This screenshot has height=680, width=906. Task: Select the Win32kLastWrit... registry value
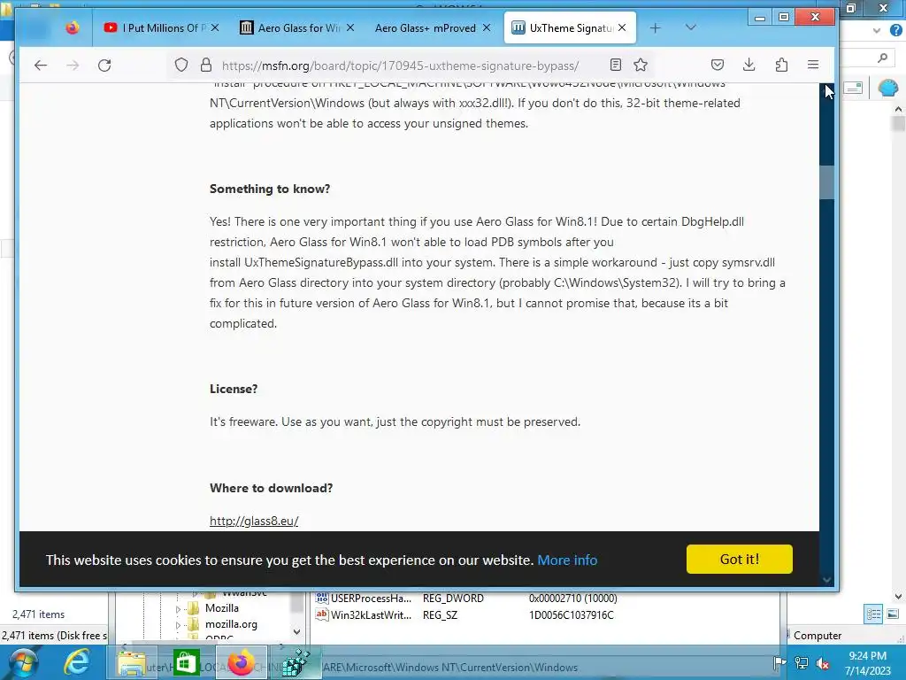click(x=371, y=615)
